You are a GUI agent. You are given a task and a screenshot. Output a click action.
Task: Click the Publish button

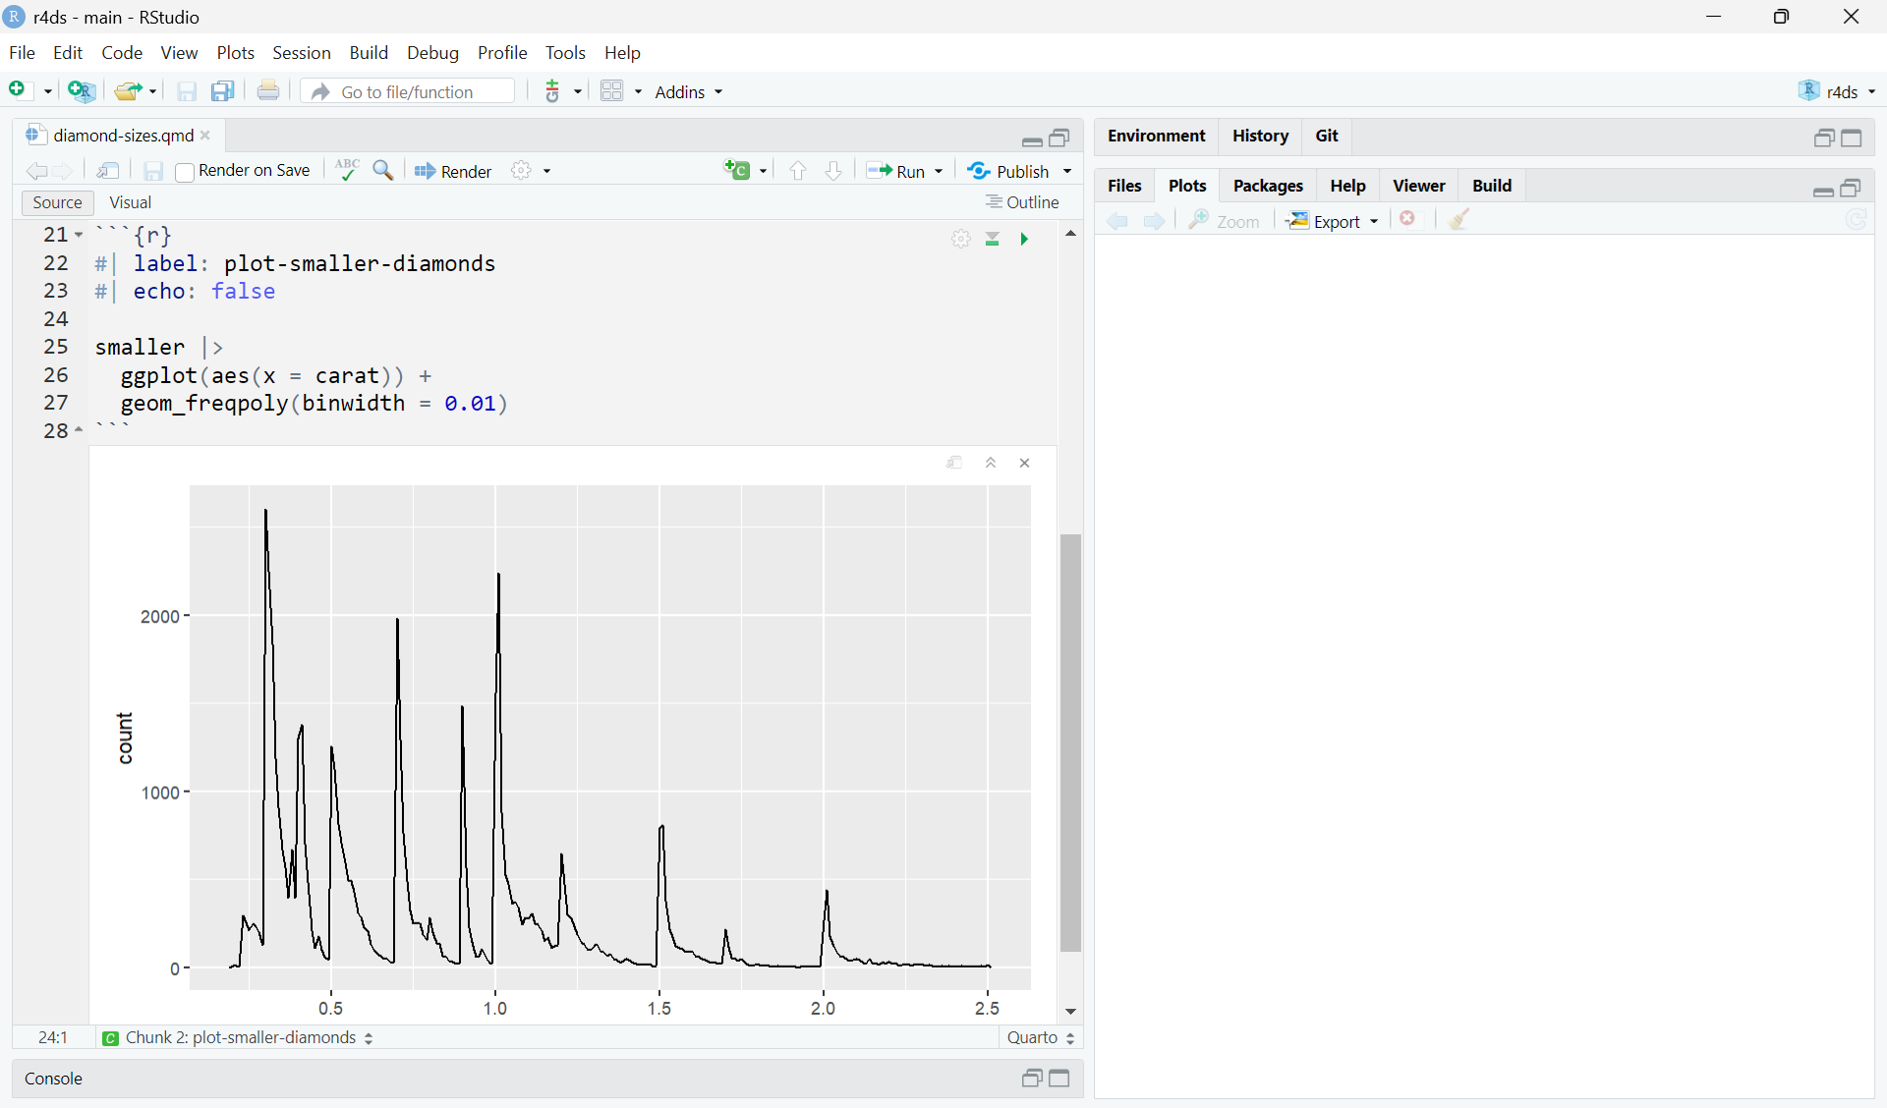[x=1008, y=171]
